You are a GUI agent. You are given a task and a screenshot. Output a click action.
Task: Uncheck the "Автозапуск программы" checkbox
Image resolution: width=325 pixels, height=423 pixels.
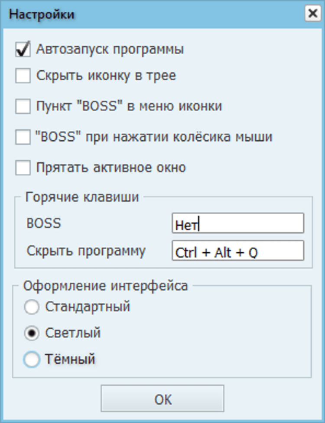[23, 50]
